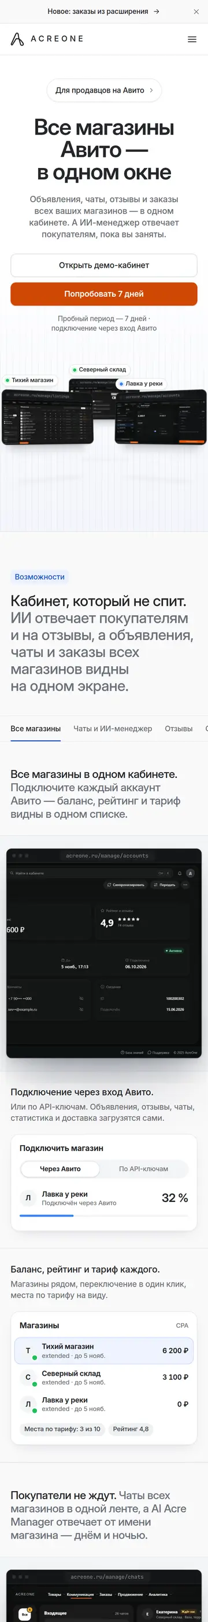The width and height of the screenshot is (208, 1622).
Task: Click the 32% connection progress bar
Action: (x=103, y=1215)
